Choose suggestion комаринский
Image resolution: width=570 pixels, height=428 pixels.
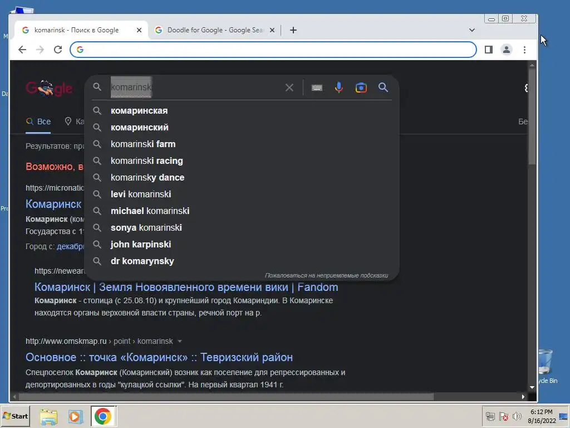(242, 128)
